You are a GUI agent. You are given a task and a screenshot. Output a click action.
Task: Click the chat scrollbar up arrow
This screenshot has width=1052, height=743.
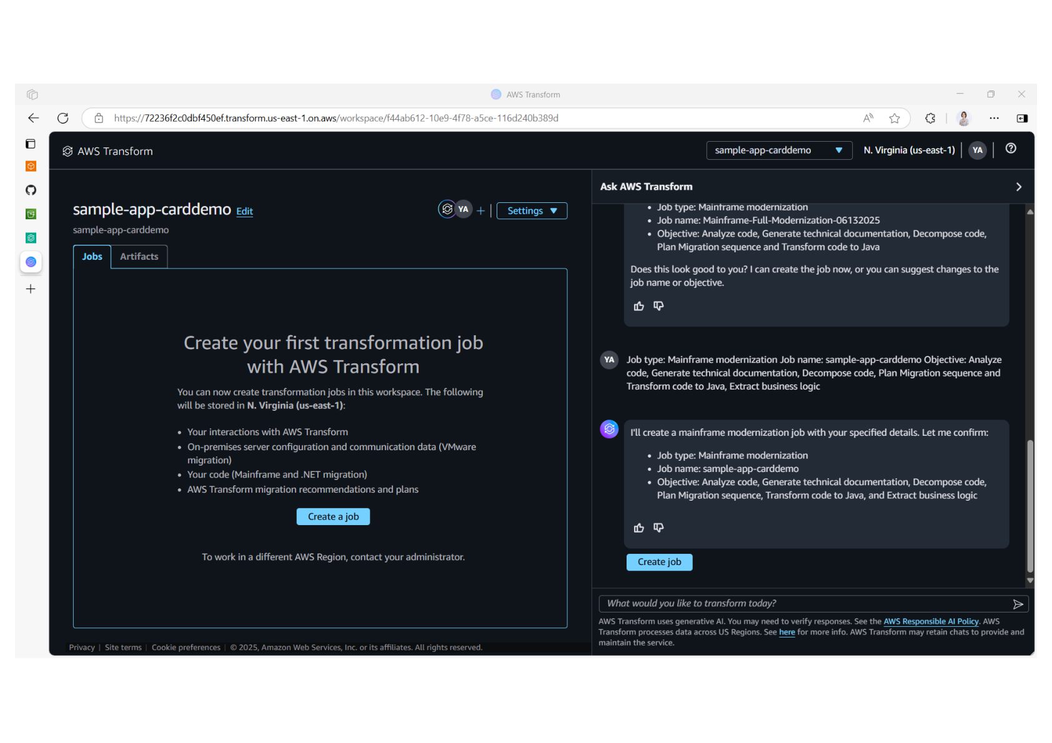click(1030, 212)
